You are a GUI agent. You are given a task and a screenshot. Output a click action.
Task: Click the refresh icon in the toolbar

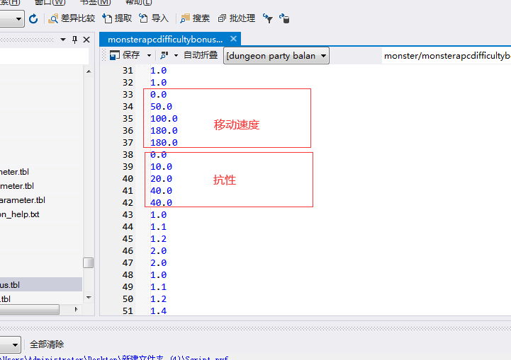tap(33, 18)
